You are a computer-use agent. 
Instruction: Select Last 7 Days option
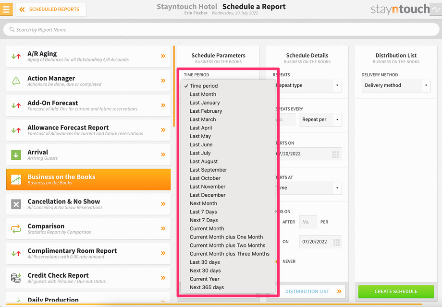click(228, 212)
